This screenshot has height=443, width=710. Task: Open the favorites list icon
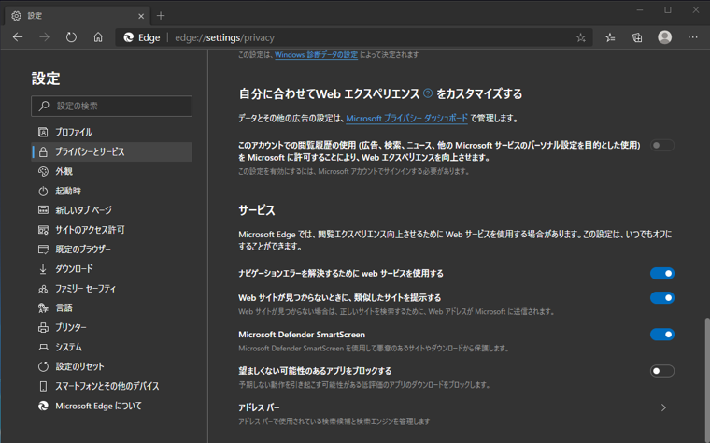(x=610, y=37)
